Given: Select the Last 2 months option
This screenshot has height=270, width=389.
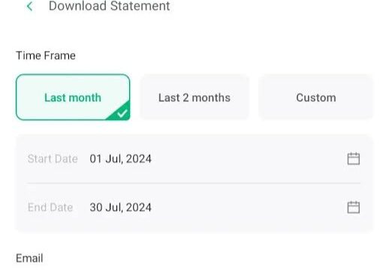Looking at the screenshot, I should coord(194,97).
